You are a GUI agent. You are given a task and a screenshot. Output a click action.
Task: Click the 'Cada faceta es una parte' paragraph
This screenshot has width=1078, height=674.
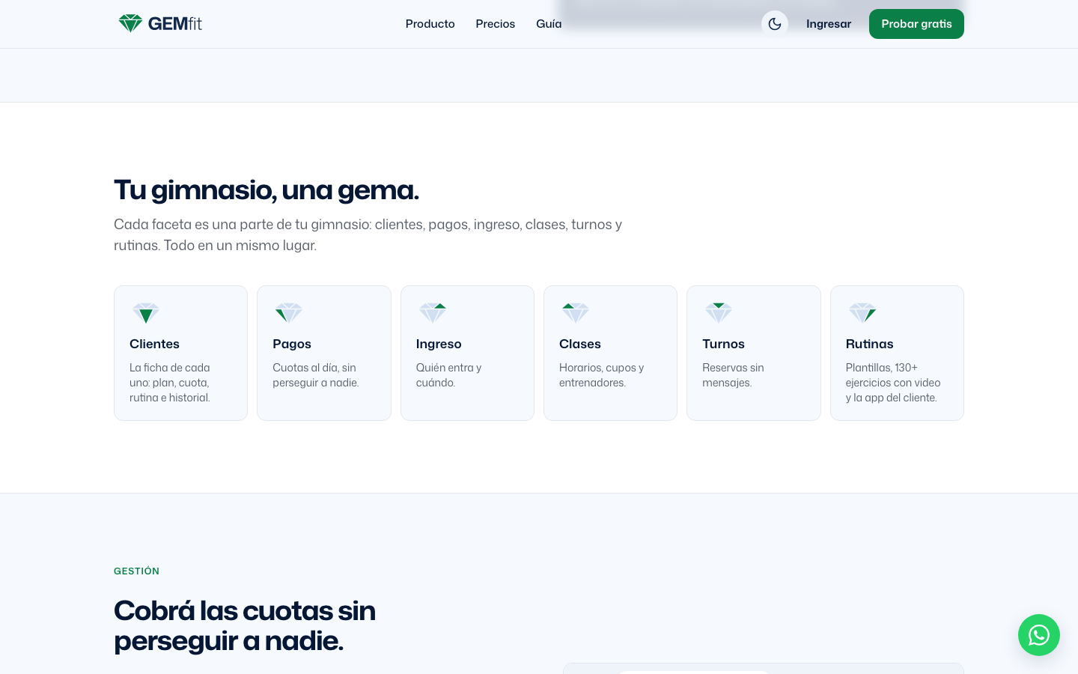(368, 235)
